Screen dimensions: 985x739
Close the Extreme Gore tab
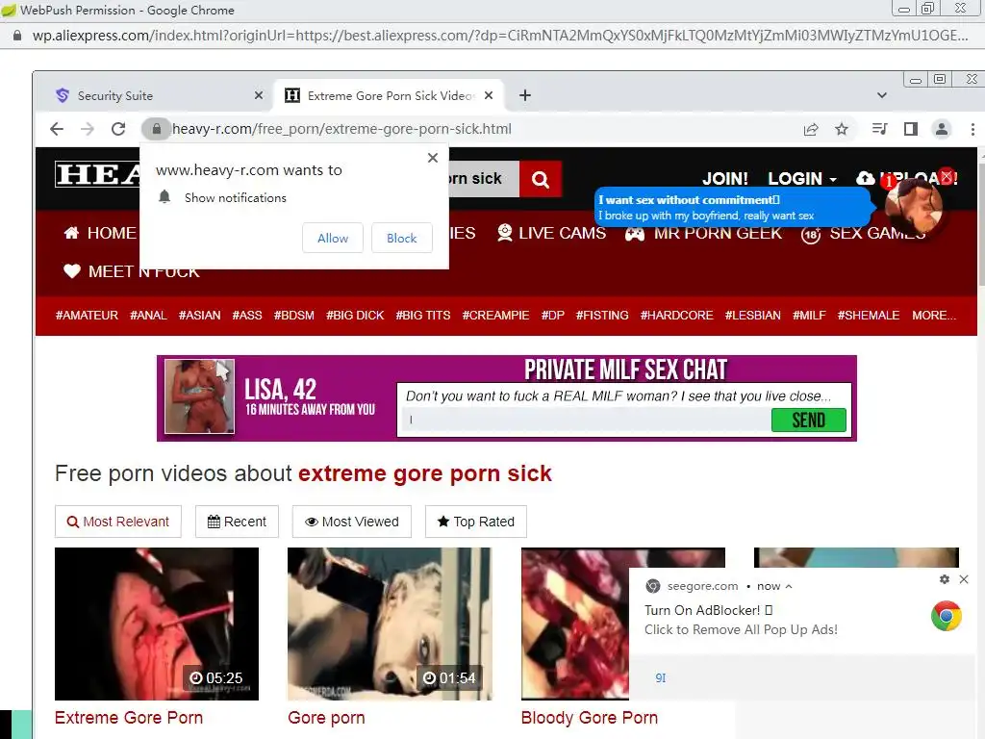coord(489,95)
